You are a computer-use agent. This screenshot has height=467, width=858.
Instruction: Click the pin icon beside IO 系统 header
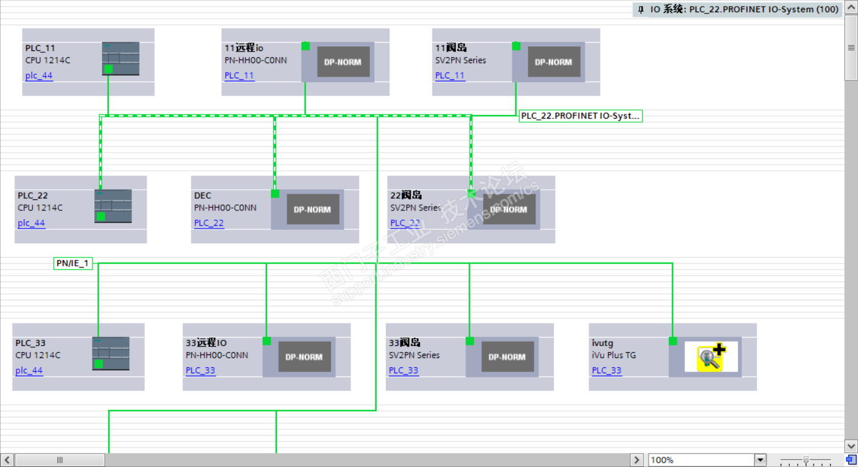click(641, 10)
